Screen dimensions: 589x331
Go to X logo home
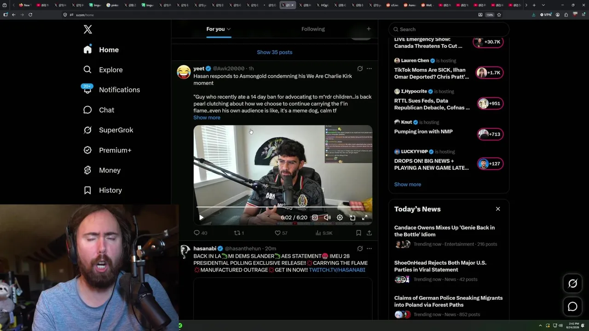(x=88, y=29)
